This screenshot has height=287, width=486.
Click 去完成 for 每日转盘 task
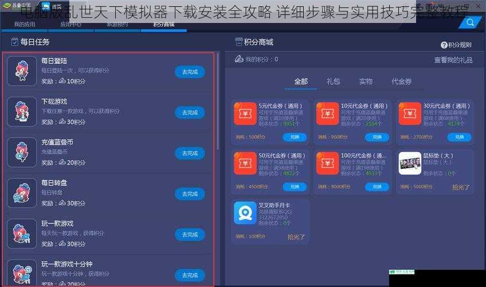[190, 194]
